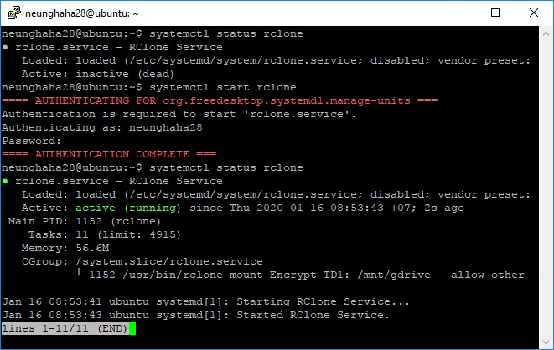Click the CGroup path /system.slice/rclone.service

(169, 261)
